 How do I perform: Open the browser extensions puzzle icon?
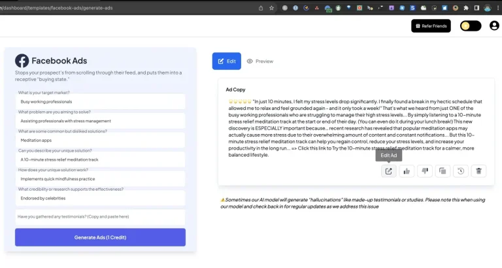(x=466, y=7)
